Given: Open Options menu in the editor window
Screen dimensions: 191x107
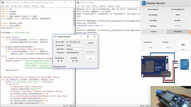Looking at the screenshot, I should point(27,6).
